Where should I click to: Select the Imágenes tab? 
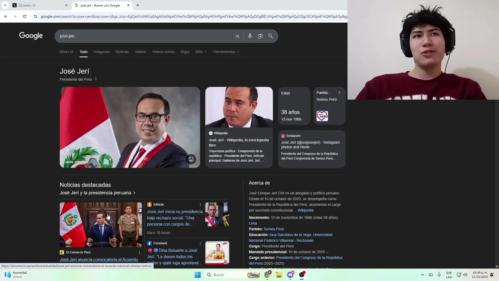101,52
